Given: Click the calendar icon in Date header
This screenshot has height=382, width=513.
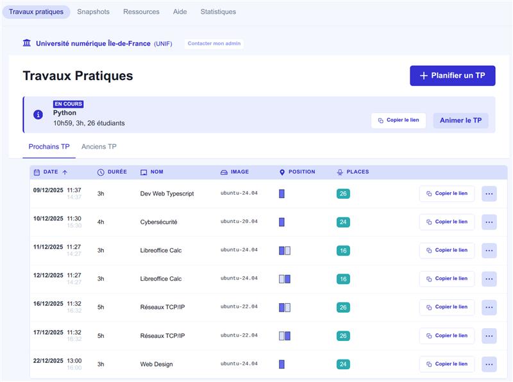Looking at the screenshot, I should (x=37, y=172).
